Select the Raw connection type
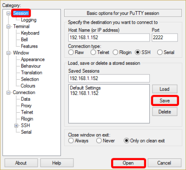The height and width of the screenshot is (170, 186). 71,52
